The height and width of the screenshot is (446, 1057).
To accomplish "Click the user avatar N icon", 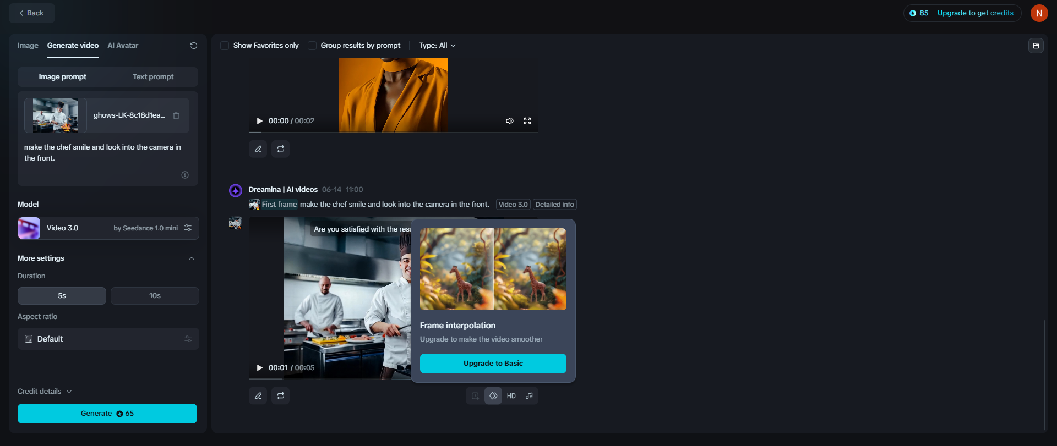I will (x=1039, y=13).
